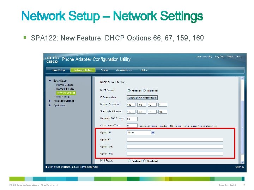Click the Client Lease Time field
The height and width of the screenshot is (190, 254).
pyautogui.click(x=132, y=126)
